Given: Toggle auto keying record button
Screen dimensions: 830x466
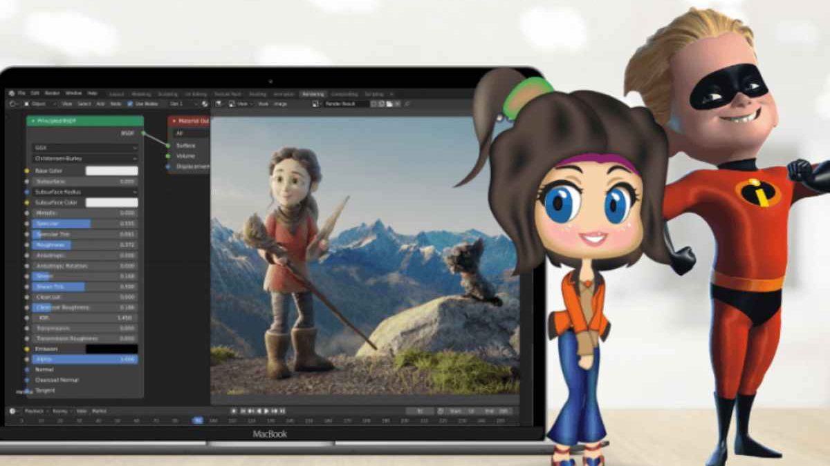Looking at the screenshot, I should coord(234,411).
